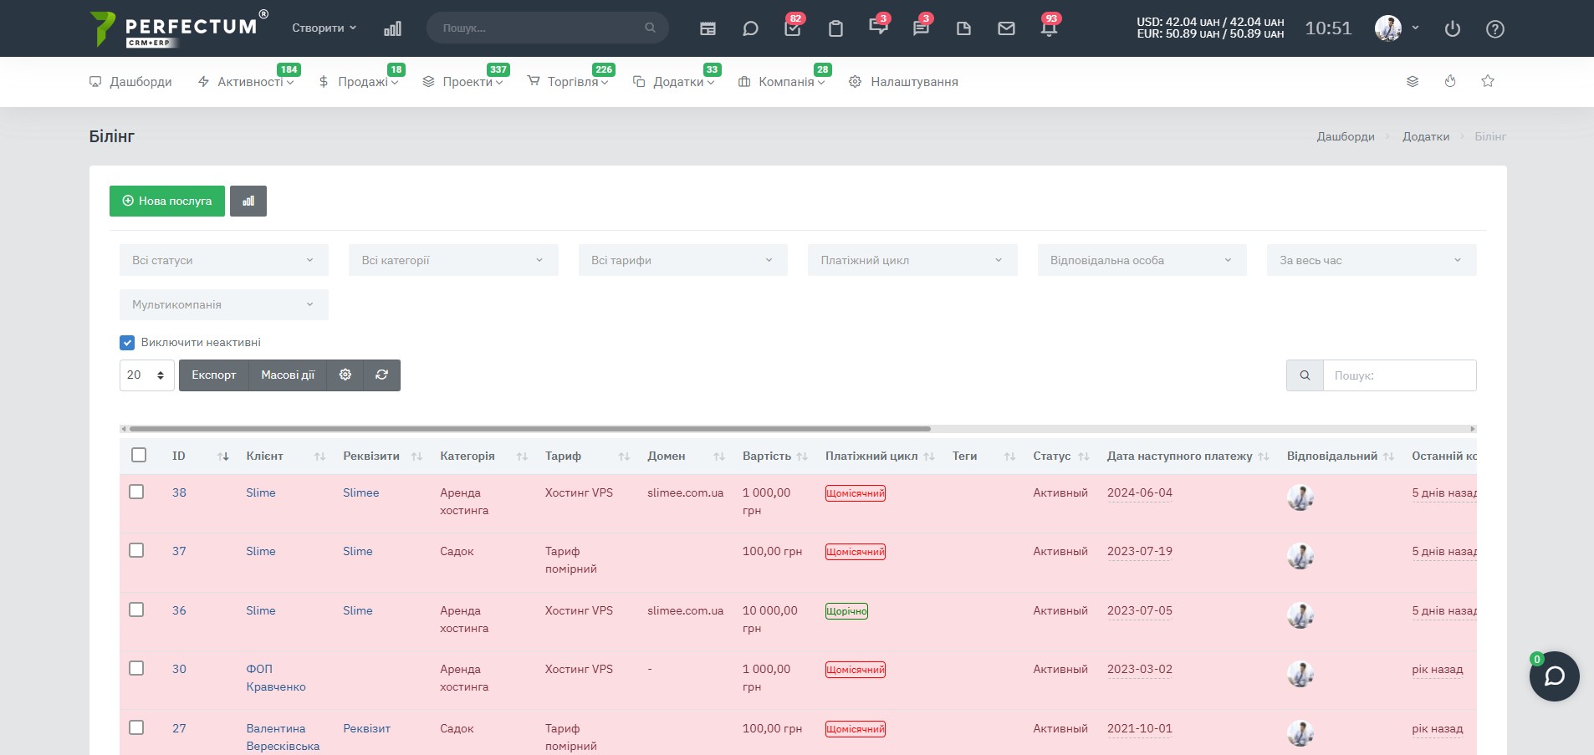Open client link ФОП Кравченко

coord(276,678)
